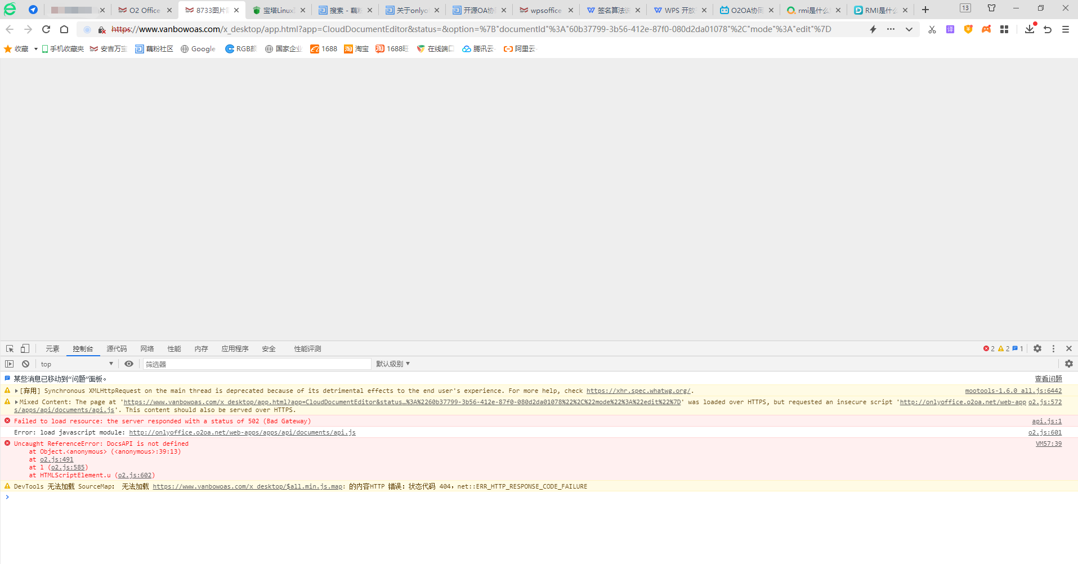
Task: Click the downloads icon with red badge
Action: [x=1030, y=29]
